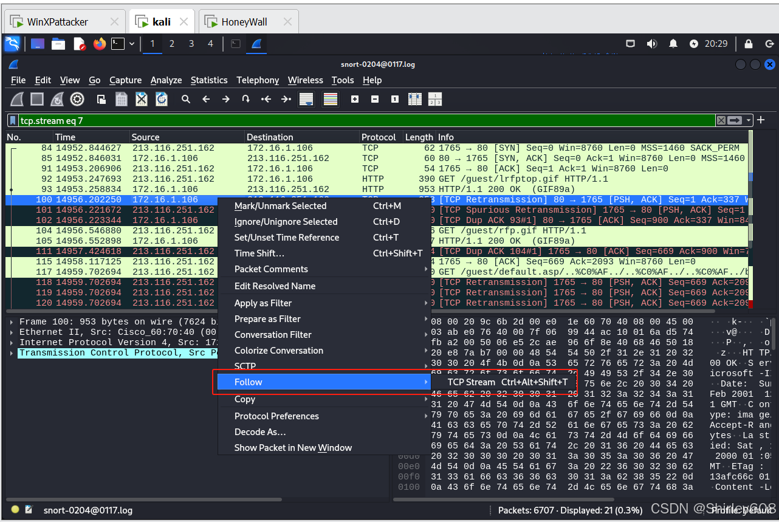
Task: Add a display filter button with plus
Action: point(761,120)
